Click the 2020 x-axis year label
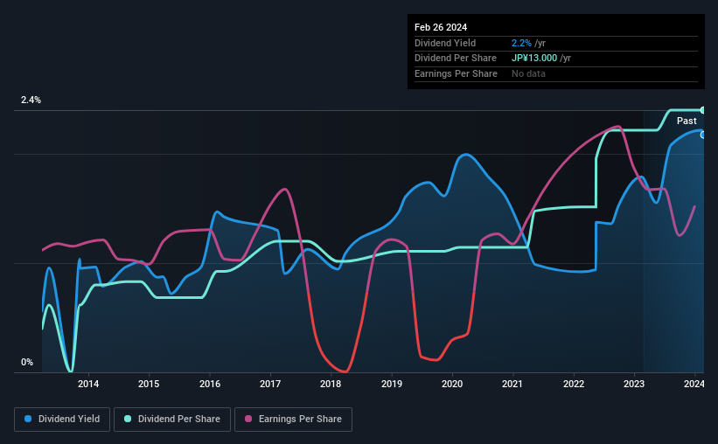Viewport: 718px width, 444px height. pos(452,384)
